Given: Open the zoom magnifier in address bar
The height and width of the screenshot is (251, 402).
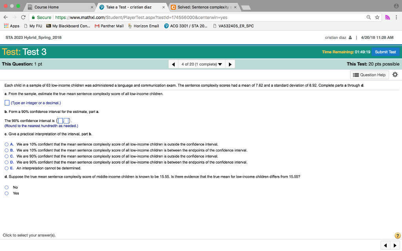Looking at the screenshot, I should [x=368, y=17].
